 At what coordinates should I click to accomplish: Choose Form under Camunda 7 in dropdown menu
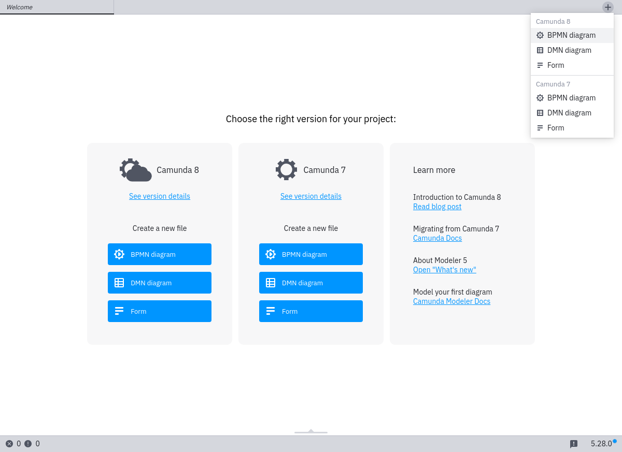pos(572,128)
